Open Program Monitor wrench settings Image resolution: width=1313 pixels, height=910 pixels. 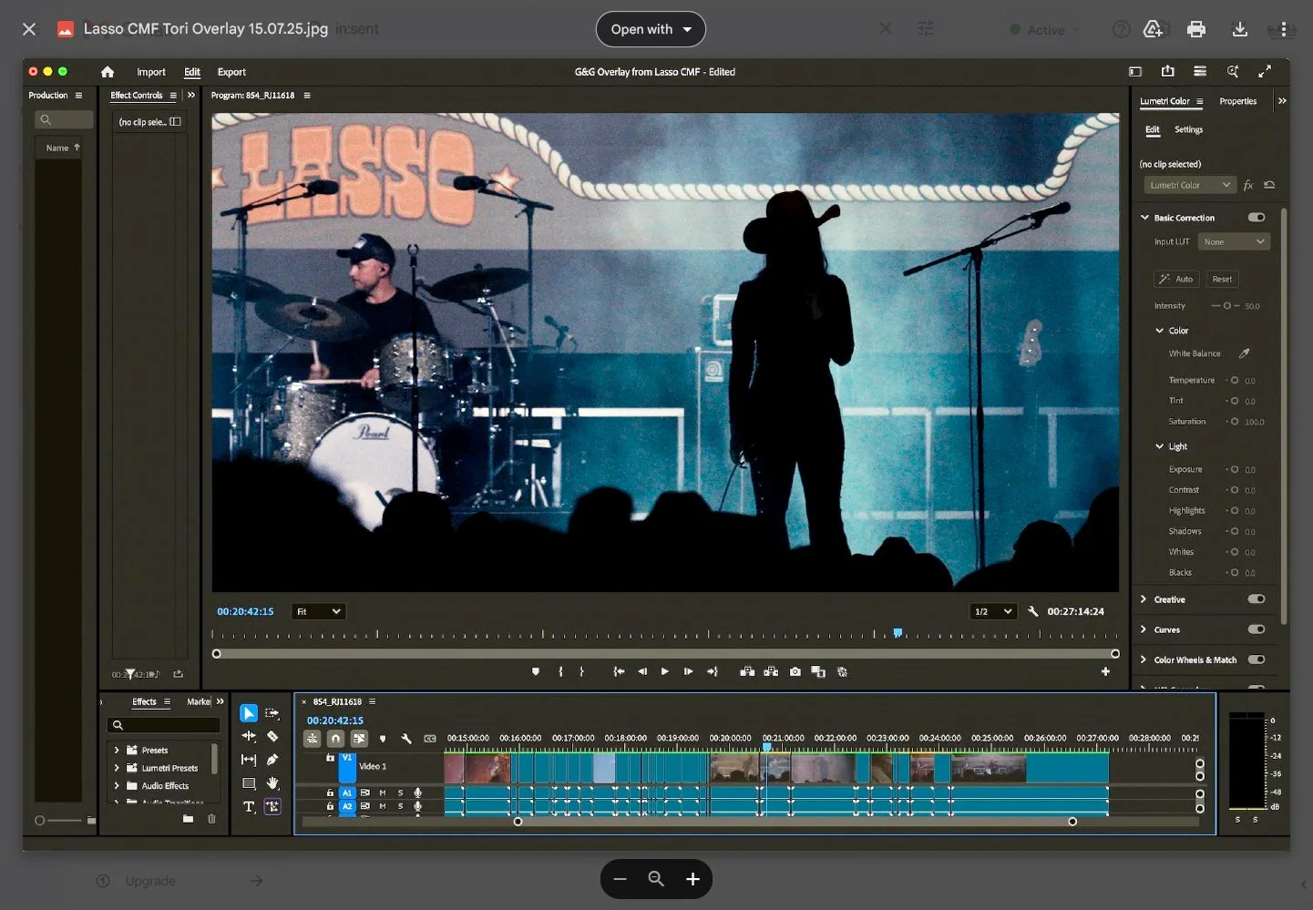pyautogui.click(x=1032, y=611)
